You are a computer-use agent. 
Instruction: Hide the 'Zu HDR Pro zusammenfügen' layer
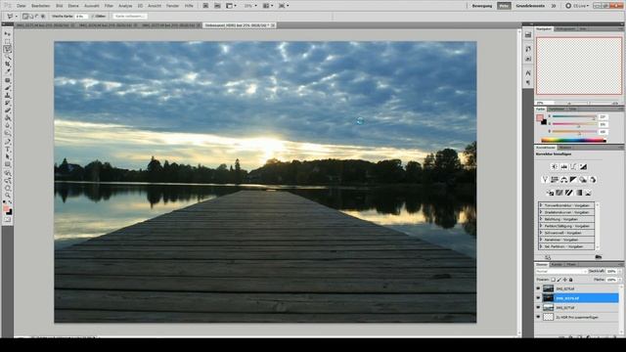point(538,317)
